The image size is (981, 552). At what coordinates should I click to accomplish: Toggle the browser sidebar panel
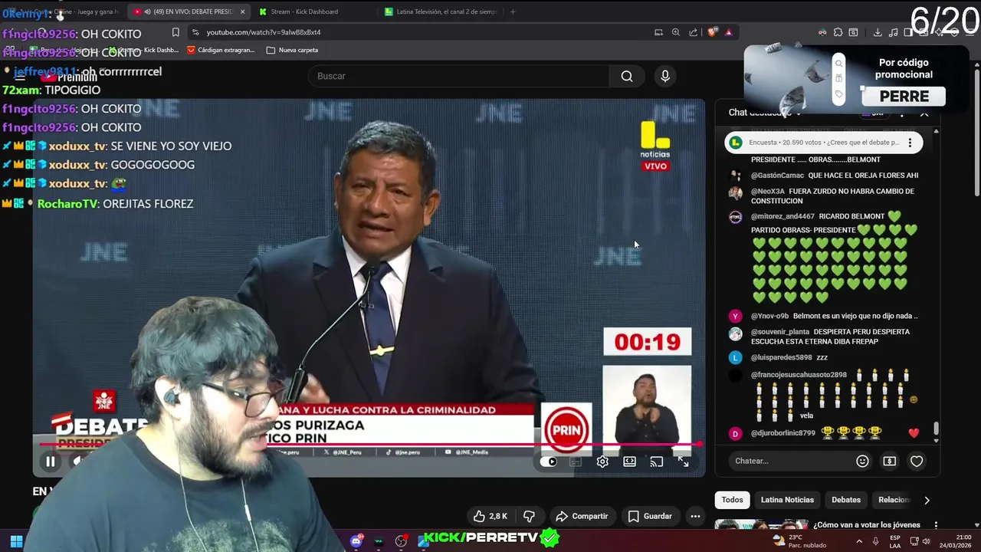(x=908, y=32)
